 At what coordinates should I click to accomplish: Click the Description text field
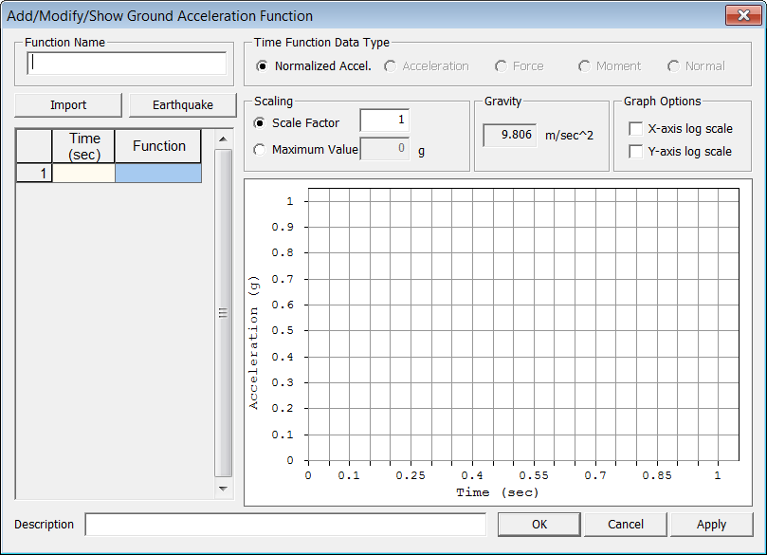coord(284,524)
